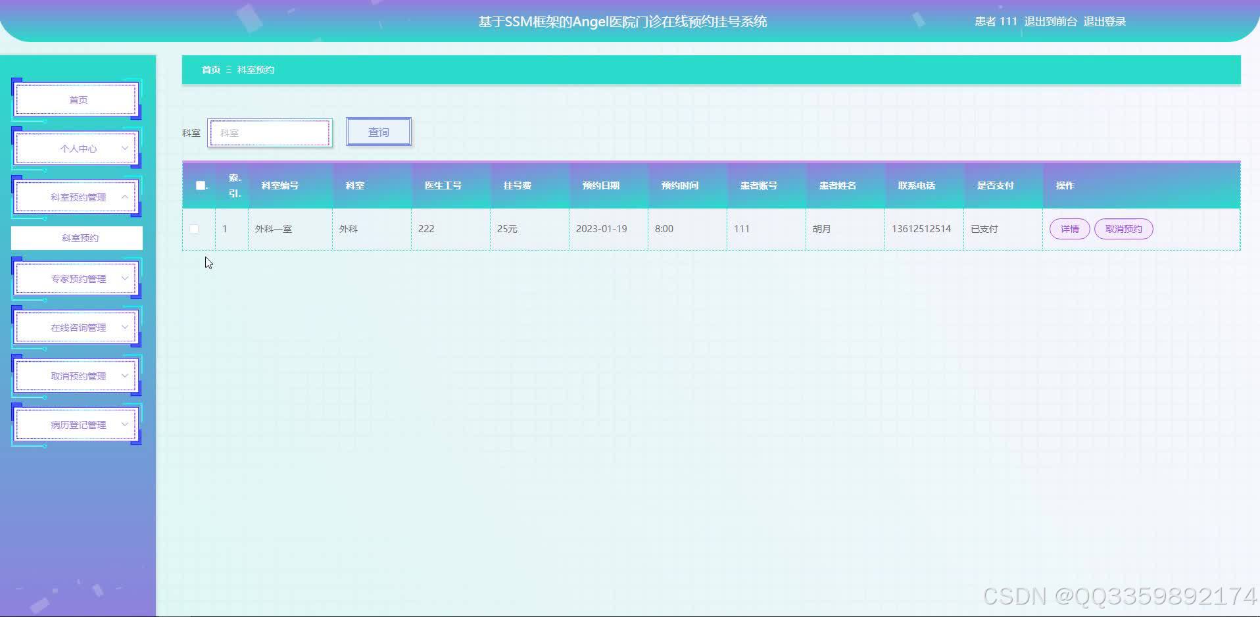Open the 科室预约管理 sidebar menu
This screenshot has width=1260, height=617.
[x=76, y=197]
